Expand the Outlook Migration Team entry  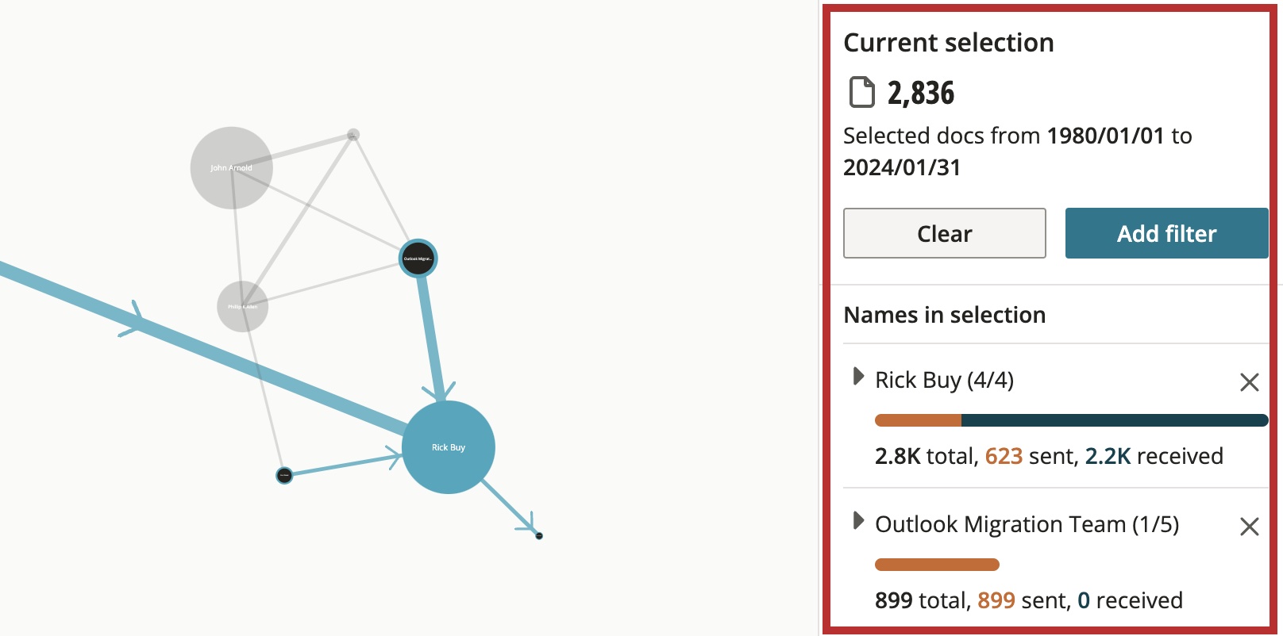858,521
